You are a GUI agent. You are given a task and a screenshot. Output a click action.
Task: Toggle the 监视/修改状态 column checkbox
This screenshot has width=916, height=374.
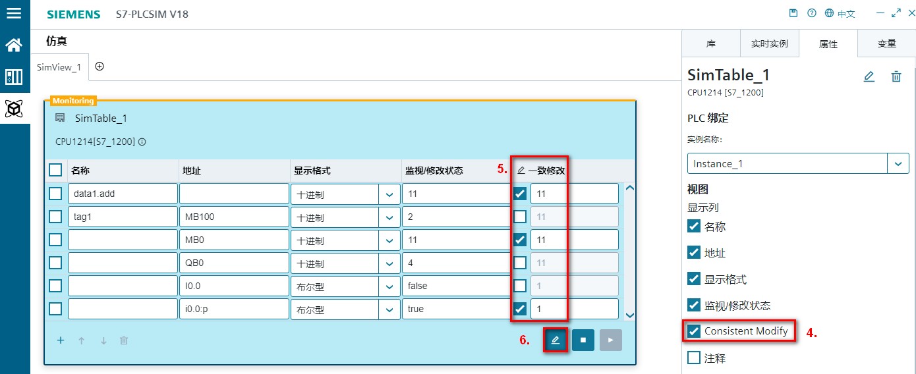(x=694, y=305)
